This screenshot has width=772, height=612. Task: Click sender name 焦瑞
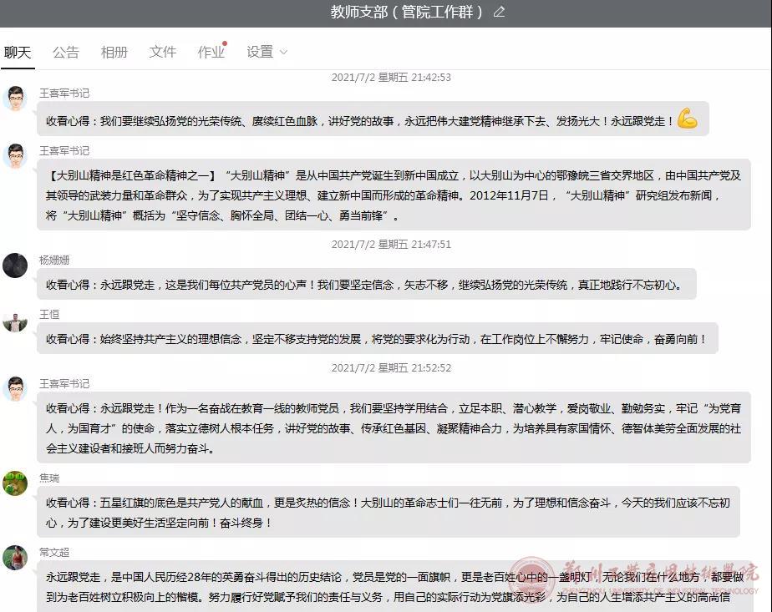click(49, 478)
